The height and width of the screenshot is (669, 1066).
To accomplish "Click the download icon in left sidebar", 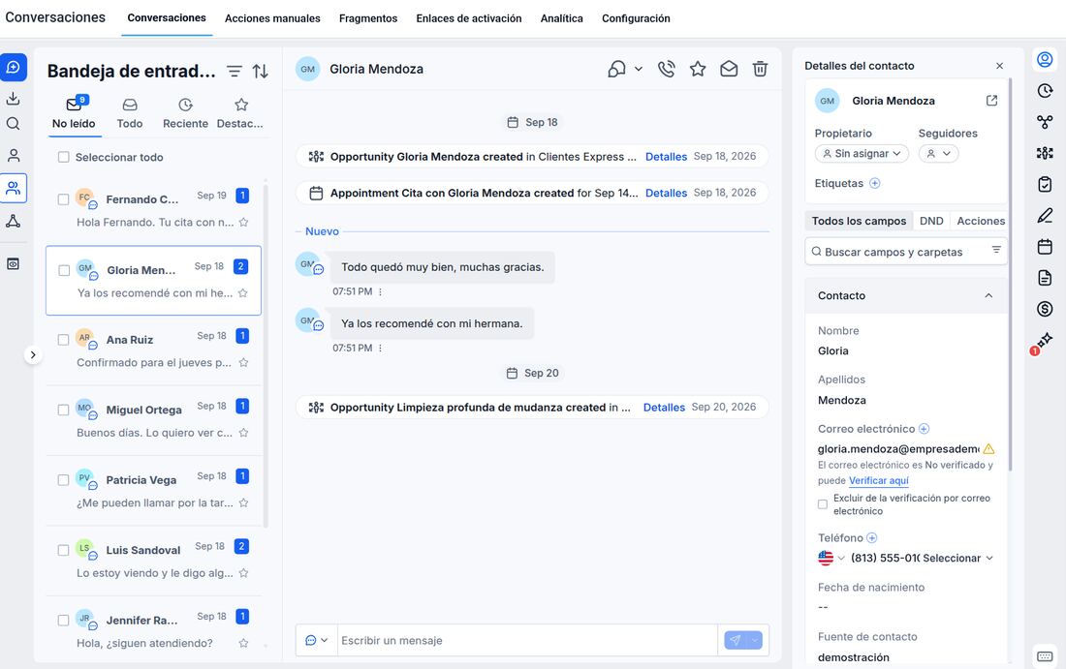I will coord(13,99).
